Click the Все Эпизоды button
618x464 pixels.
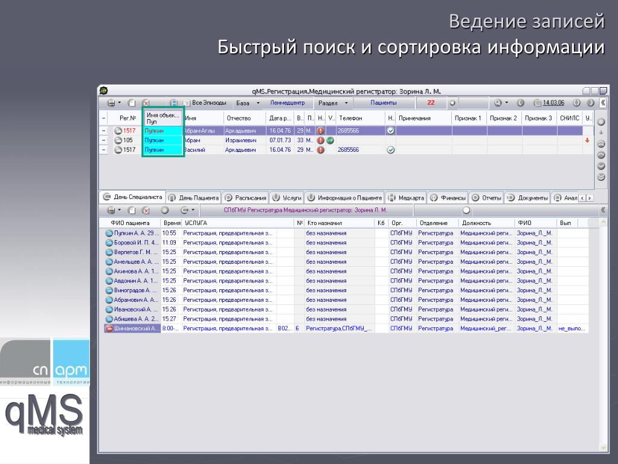pyautogui.click(x=205, y=103)
